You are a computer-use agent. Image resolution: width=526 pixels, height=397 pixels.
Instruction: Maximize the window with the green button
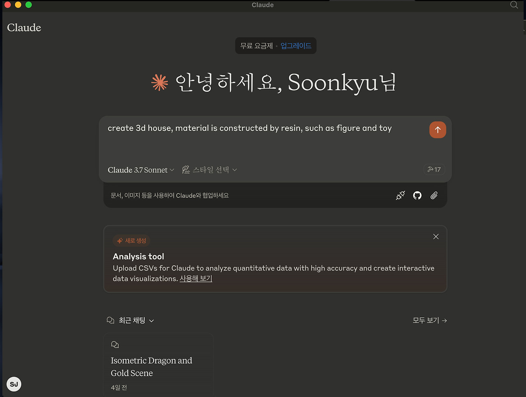coord(28,5)
